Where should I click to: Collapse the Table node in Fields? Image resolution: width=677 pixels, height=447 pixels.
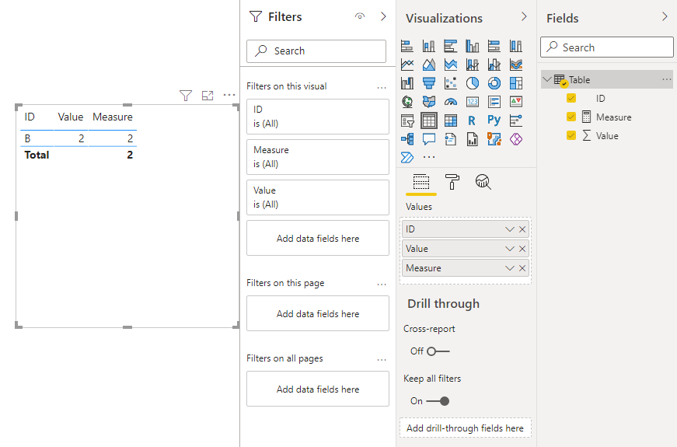(547, 79)
